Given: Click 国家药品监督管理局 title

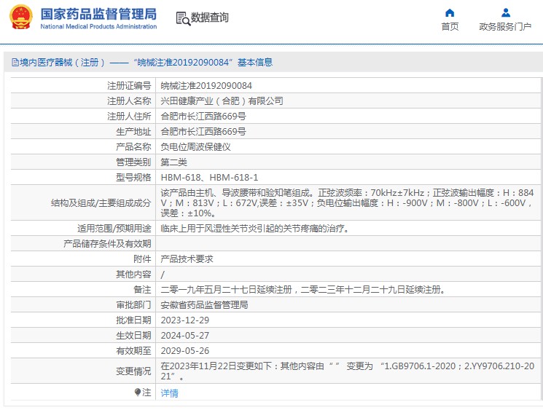Looking at the screenshot, I should (x=98, y=14).
